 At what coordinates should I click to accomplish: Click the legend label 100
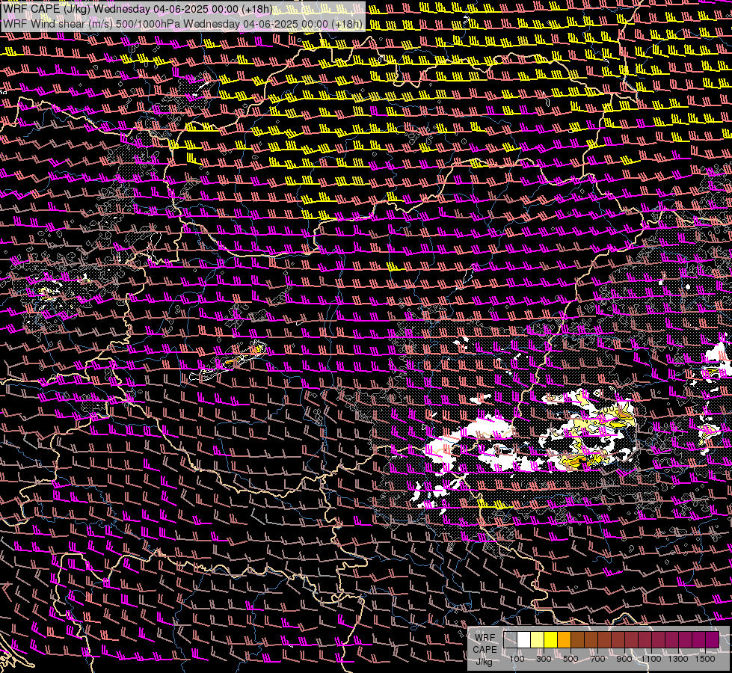pos(517,659)
